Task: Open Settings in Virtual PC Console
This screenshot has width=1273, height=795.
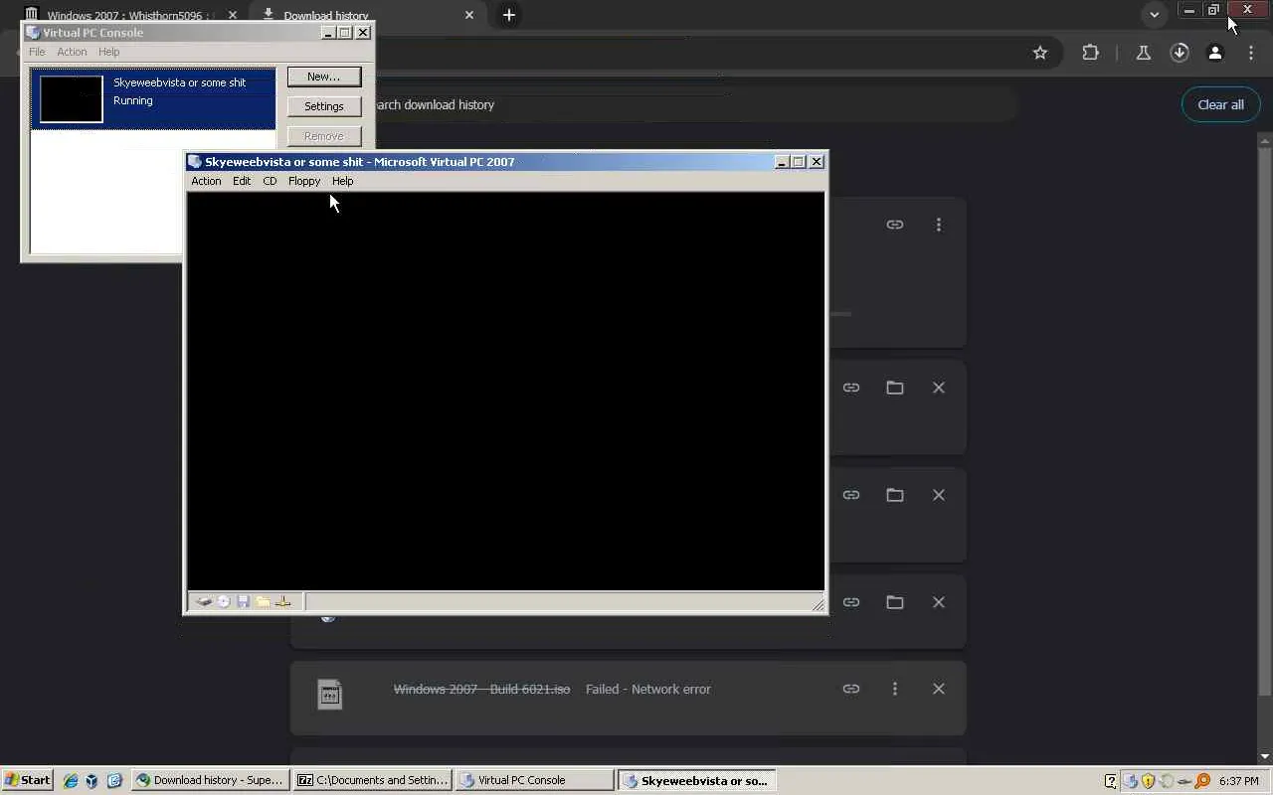Action: [x=323, y=106]
